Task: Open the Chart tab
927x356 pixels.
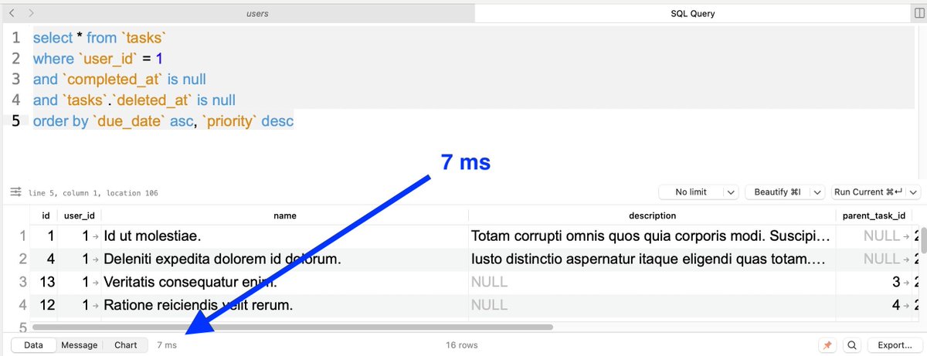Action: 126,345
